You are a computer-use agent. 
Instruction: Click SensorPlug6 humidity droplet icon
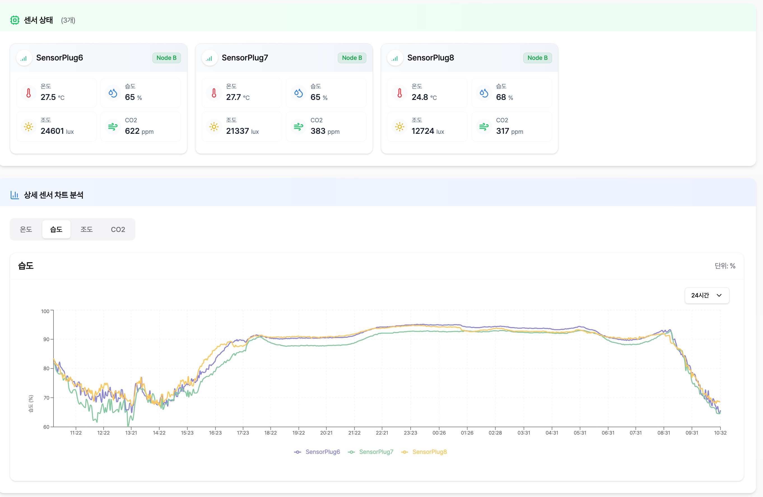113,93
